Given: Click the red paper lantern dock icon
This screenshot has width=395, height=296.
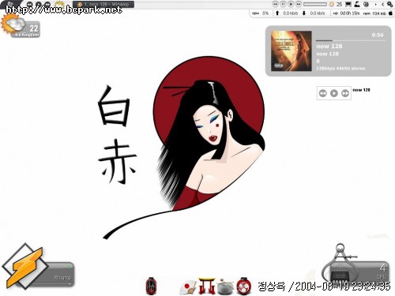Looking at the screenshot, I should pyautogui.click(x=152, y=286).
